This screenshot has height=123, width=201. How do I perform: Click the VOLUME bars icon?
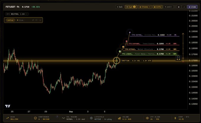coord(119,118)
